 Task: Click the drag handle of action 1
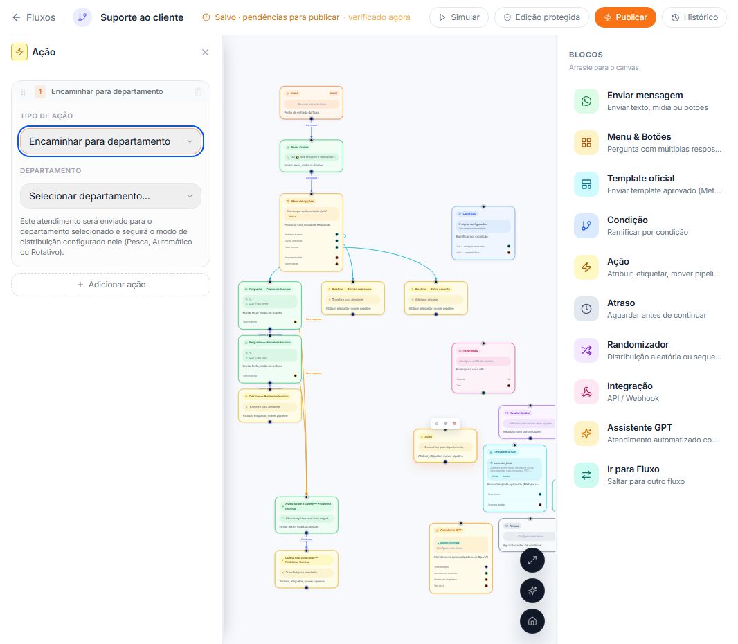(23, 92)
